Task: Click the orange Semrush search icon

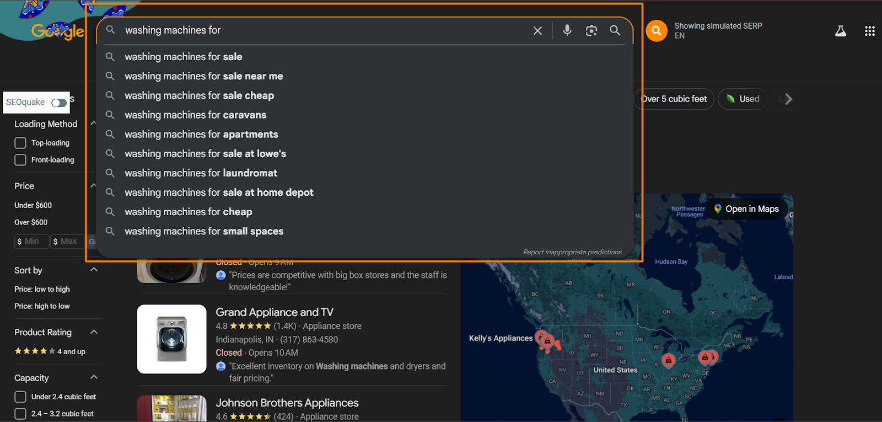Action: pyautogui.click(x=656, y=31)
